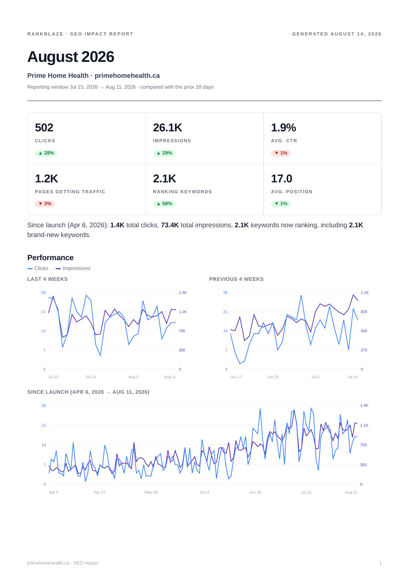Click the PREVIOUS 4 WEEKS chart title
Viewport: 409px width, 579px height.
pyautogui.click(x=237, y=279)
